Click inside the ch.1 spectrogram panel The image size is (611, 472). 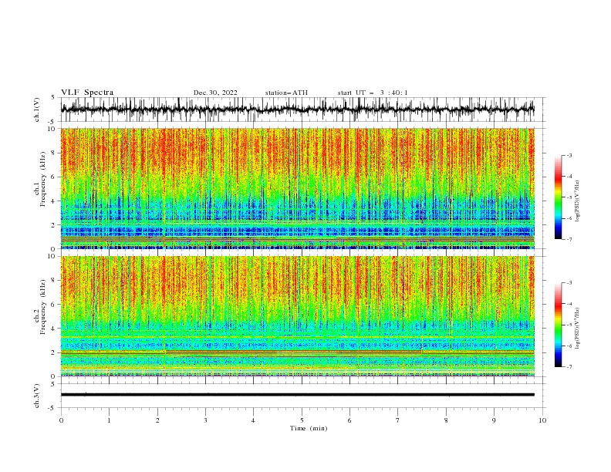(297, 188)
